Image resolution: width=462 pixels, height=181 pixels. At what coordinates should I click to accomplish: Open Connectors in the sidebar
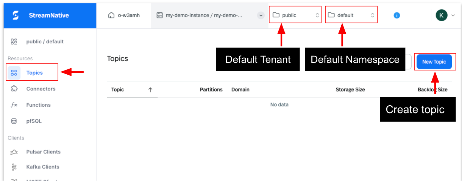(x=41, y=89)
